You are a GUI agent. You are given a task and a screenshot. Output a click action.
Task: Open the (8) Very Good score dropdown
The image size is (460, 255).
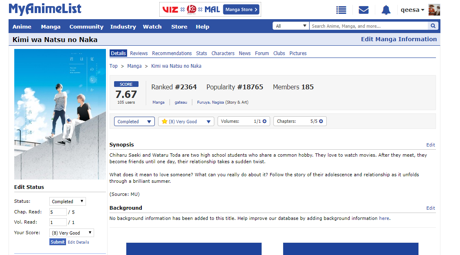pos(186,122)
